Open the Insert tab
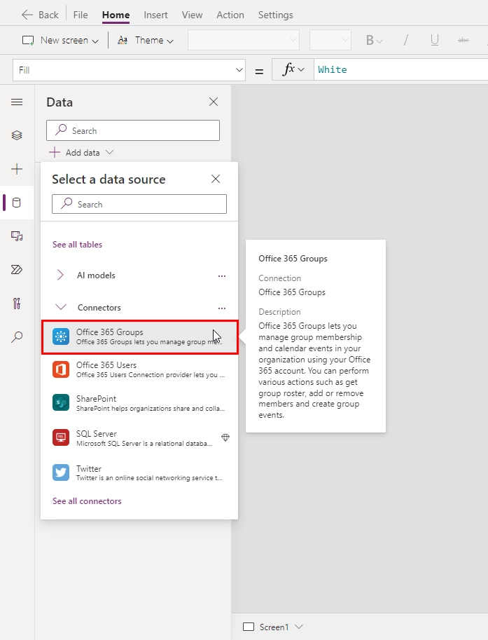Viewport: 488px width, 640px height. click(x=155, y=15)
